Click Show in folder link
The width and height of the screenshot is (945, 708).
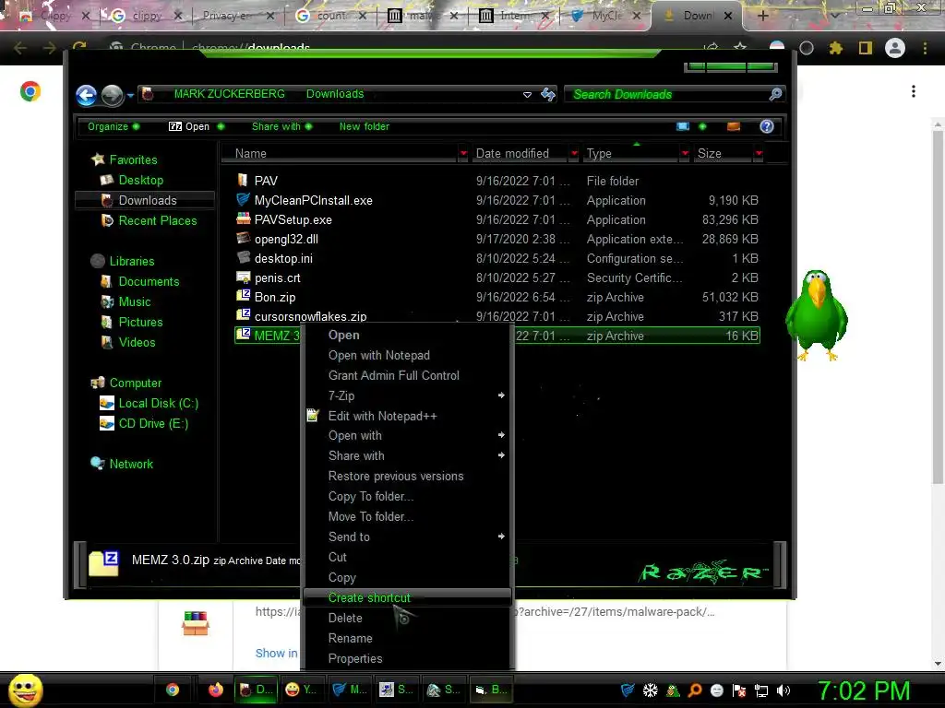[276, 654]
